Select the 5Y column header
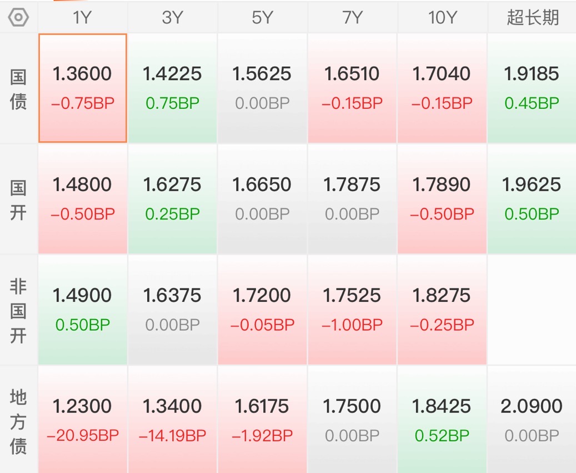 click(x=262, y=17)
